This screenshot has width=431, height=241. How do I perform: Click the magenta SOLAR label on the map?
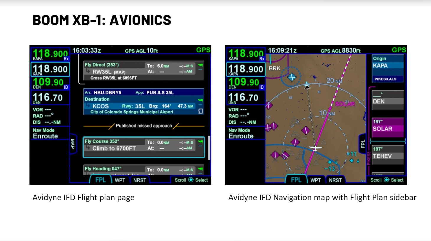345,104
